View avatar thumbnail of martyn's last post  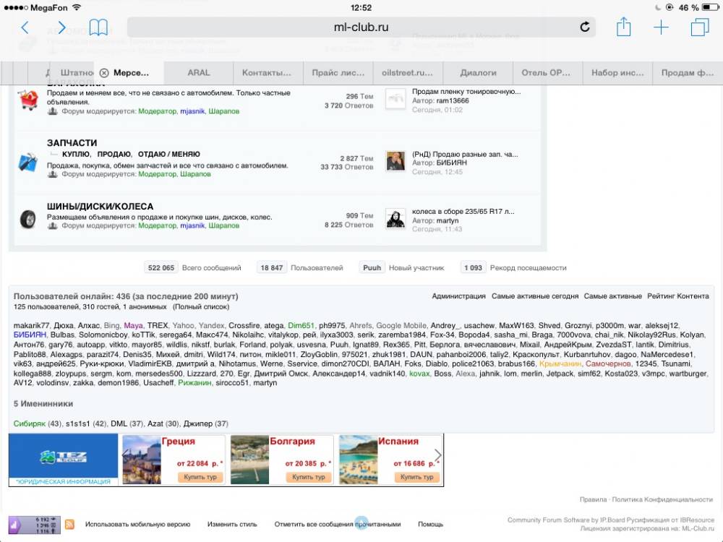(395, 218)
